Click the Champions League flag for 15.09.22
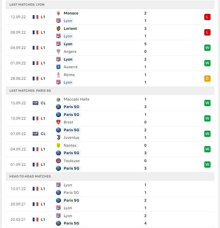Image resolution: width=220 pixels, height=228 pixels. [x=36, y=103]
